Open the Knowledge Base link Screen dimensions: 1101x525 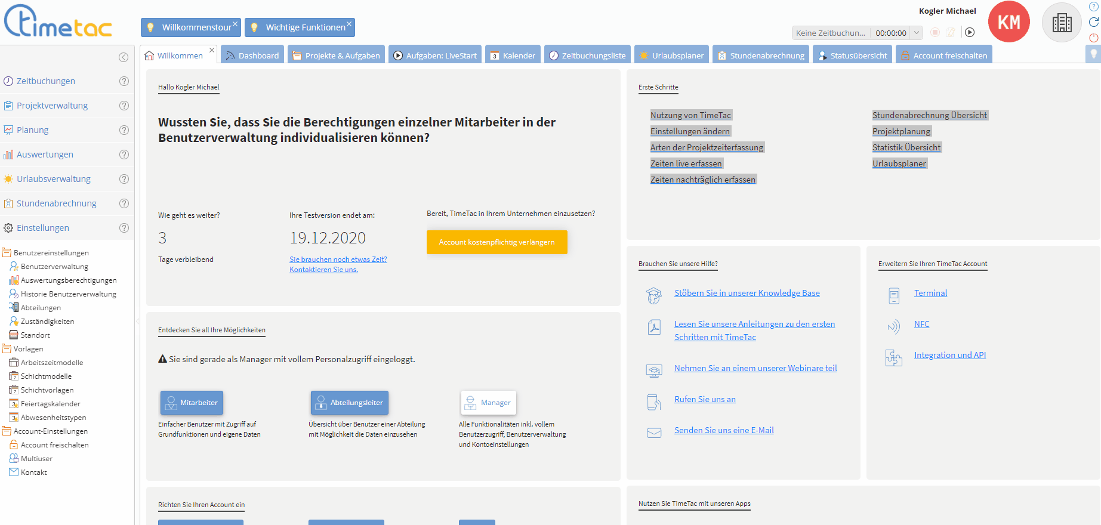(x=747, y=293)
